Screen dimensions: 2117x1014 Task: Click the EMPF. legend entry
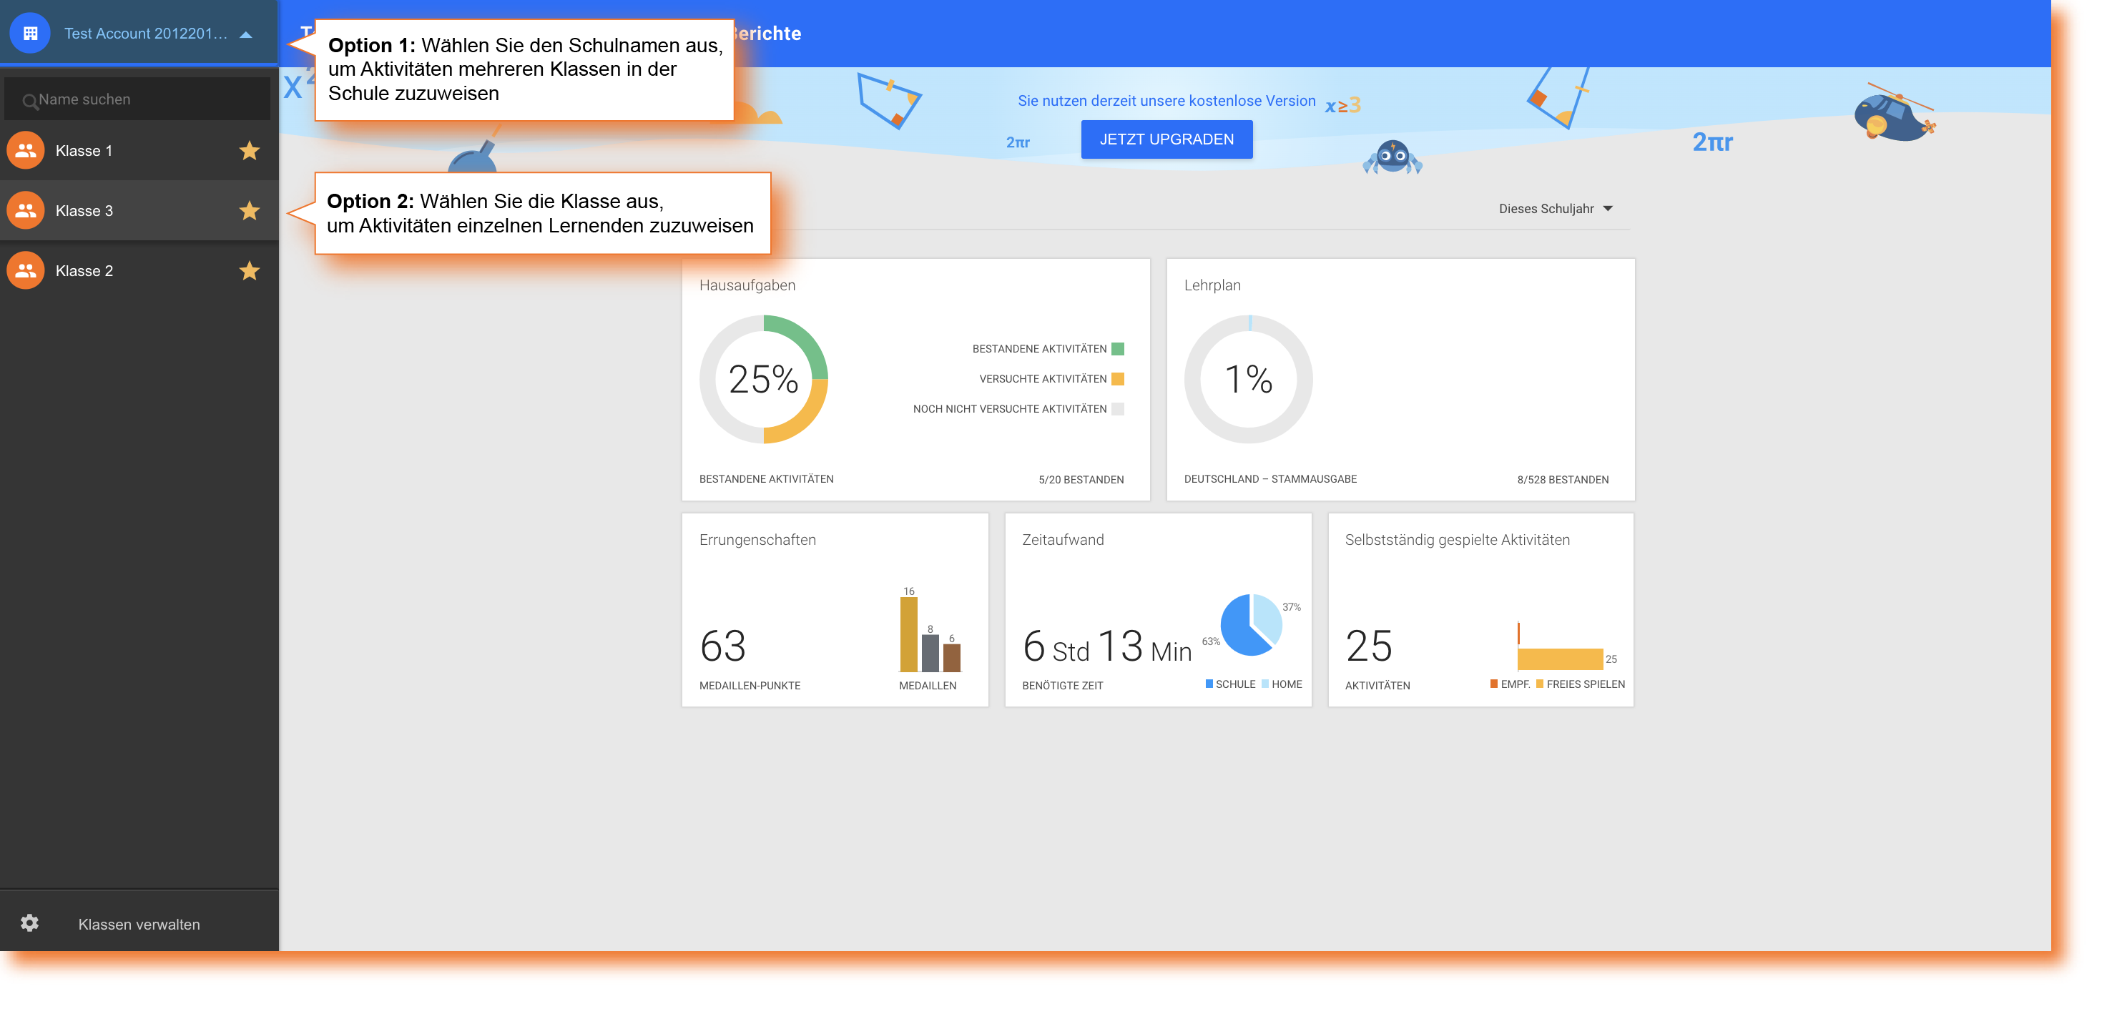click(1509, 684)
